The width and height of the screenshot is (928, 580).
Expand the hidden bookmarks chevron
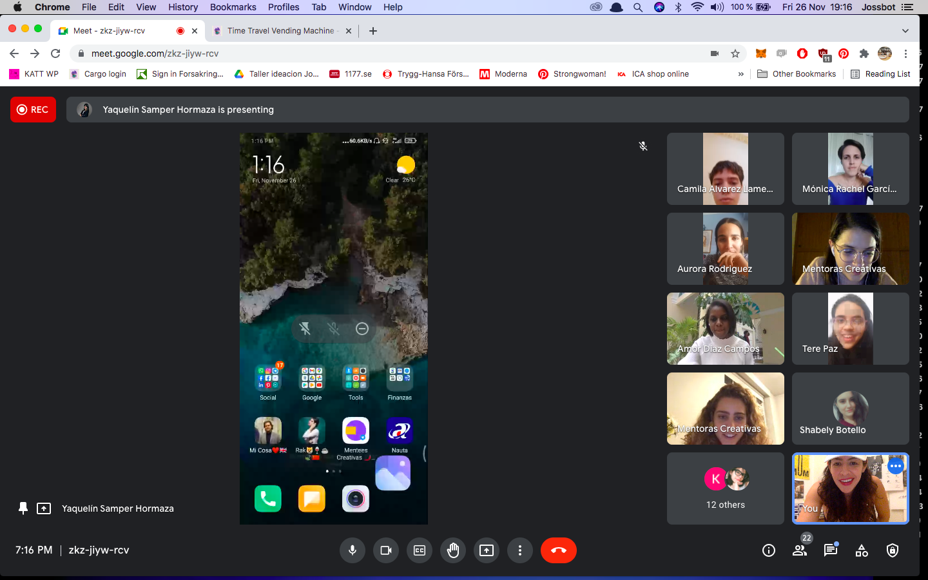(740, 74)
